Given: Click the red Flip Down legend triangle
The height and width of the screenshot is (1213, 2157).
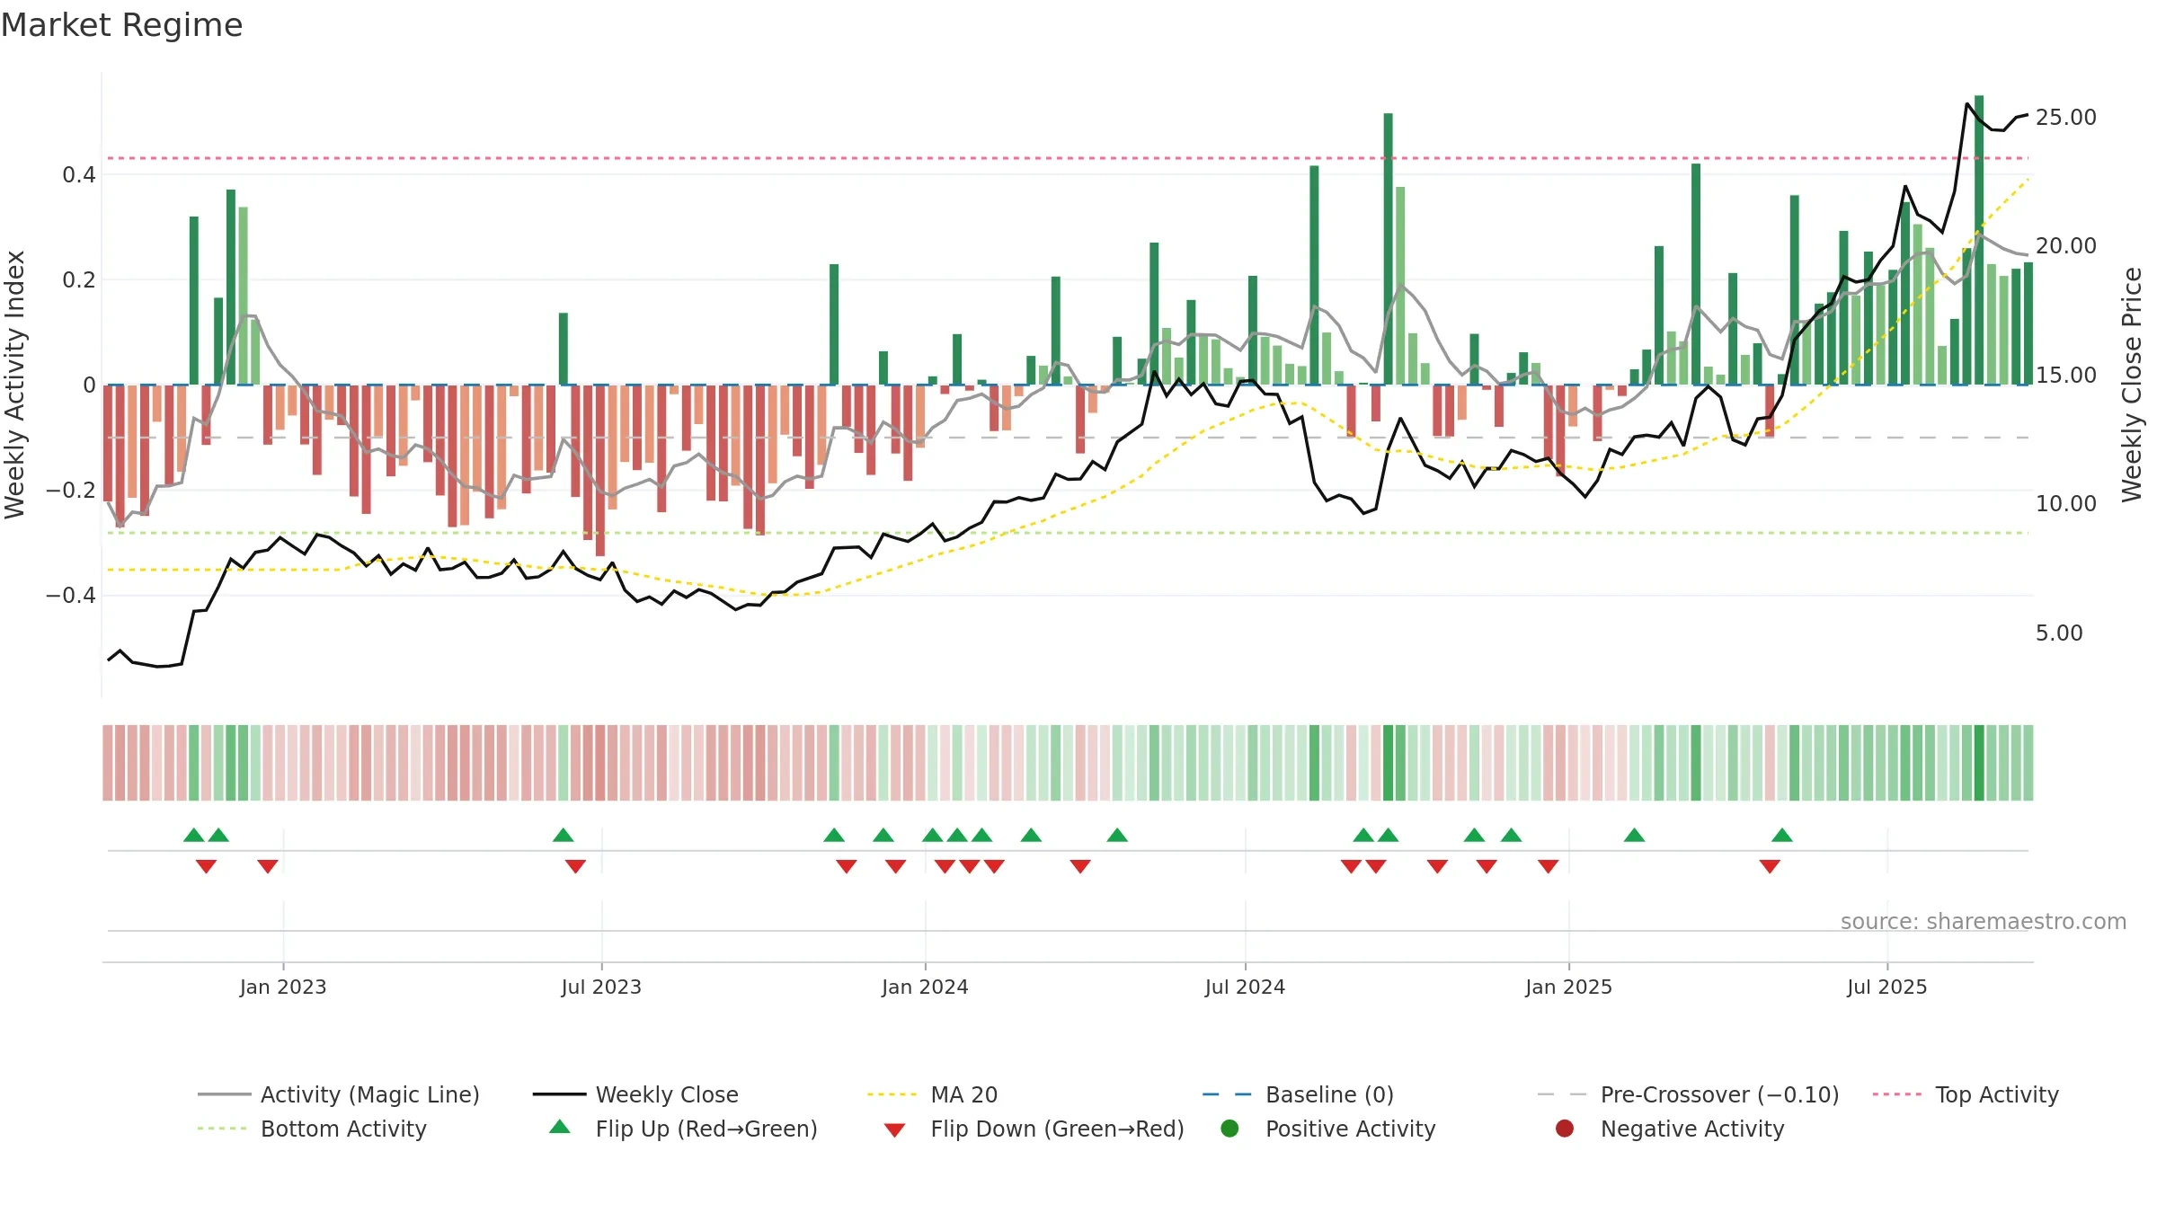Looking at the screenshot, I should point(894,1130).
